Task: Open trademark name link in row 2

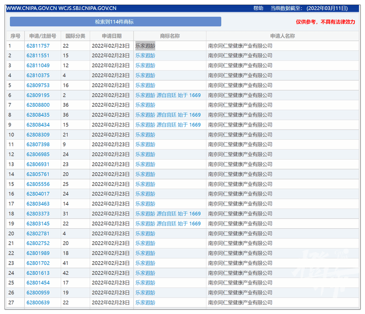Action: [x=145, y=55]
